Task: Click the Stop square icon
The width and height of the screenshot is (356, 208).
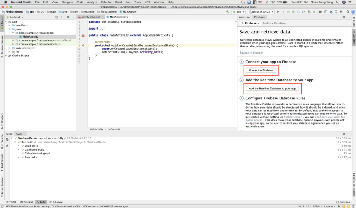Action: coord(314,12)
